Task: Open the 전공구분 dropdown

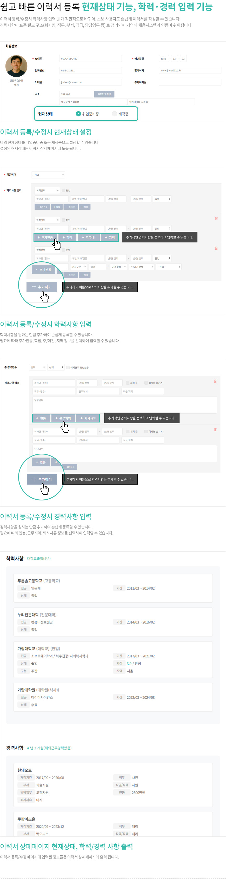Action: click(79, 267)
